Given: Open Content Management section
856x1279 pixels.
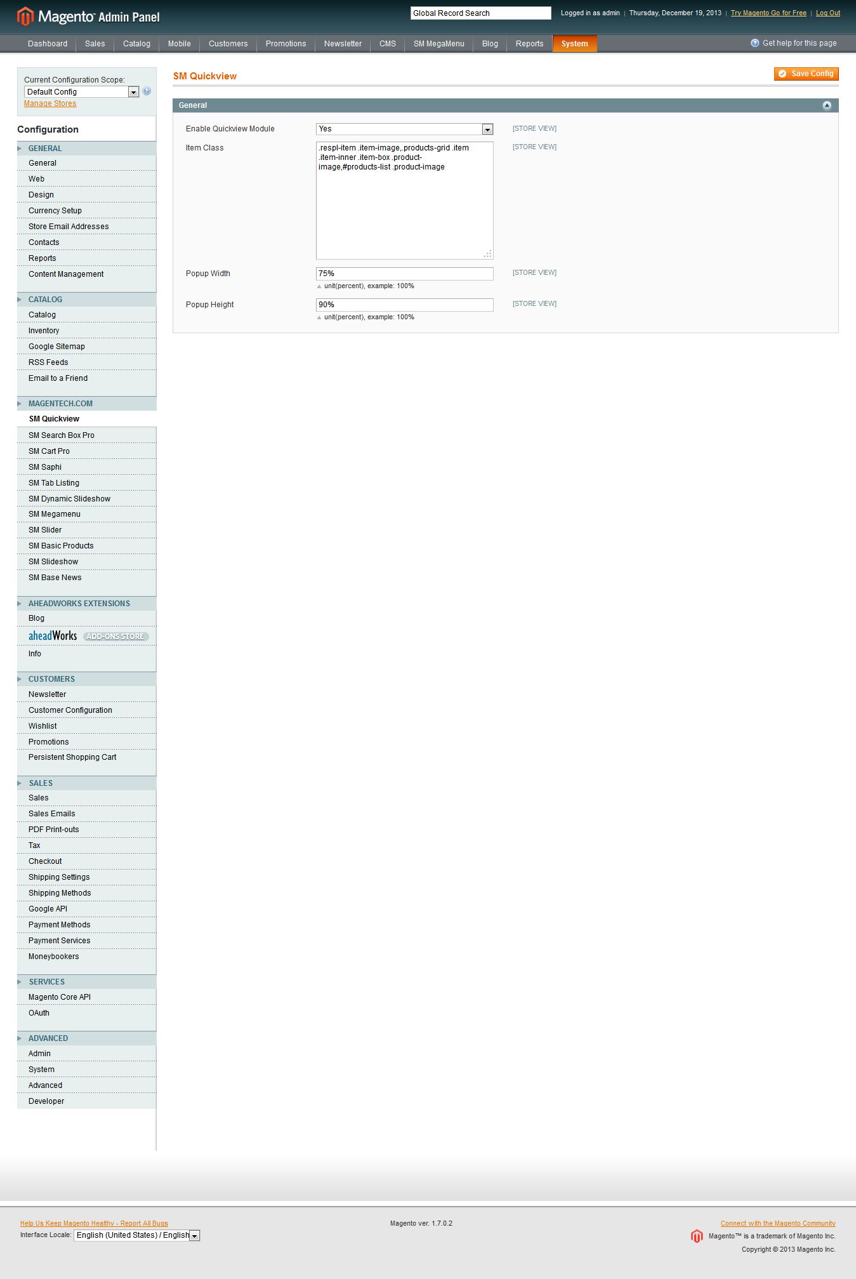Looking at the screenshot, I should (x=86, y=274).
